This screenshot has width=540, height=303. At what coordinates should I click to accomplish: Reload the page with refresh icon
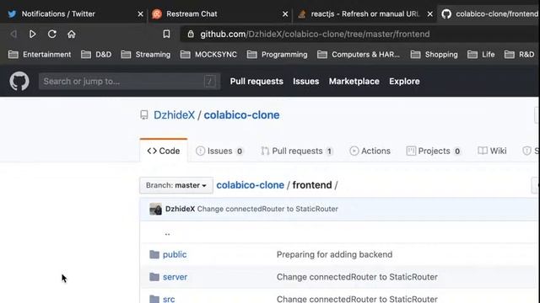click(x=52, y=34)
